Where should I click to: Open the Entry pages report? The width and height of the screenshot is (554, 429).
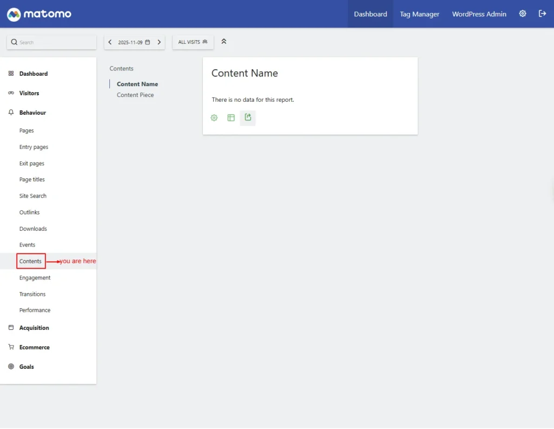coord(34,147)
